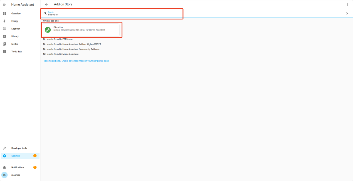The width and height of the screenshot is (353, 181).
Task: Collapse the sidebar with the menu icon
Action: point(4,5)
